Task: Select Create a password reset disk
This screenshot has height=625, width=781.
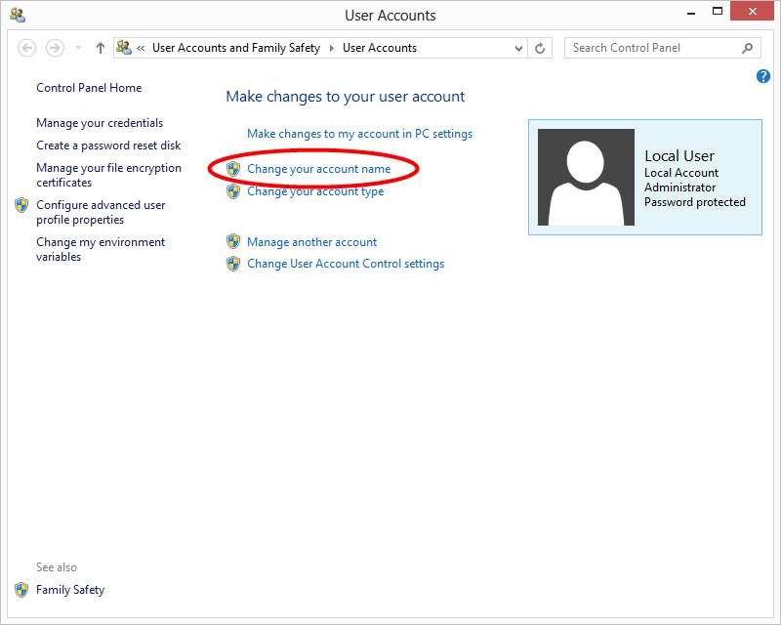Action: [x=108, y=146]
